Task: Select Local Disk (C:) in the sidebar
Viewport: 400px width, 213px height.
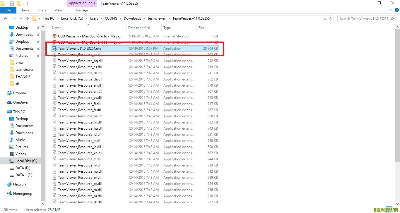Action: pos(26,161)
